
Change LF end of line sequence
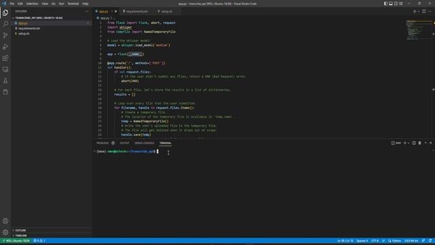pyautogui.click(x=383, y=241)
